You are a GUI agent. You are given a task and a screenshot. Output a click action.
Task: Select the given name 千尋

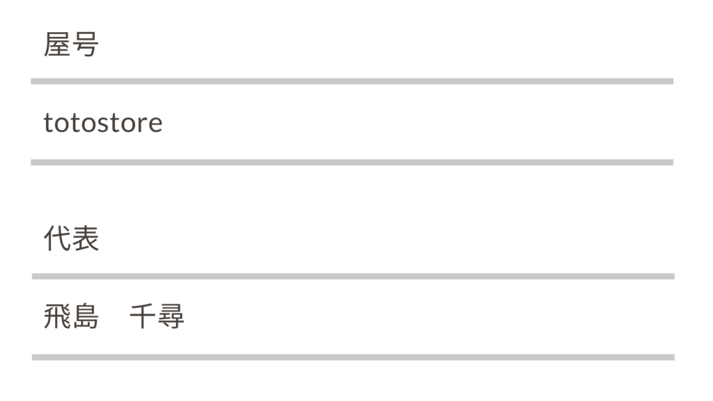157,318
